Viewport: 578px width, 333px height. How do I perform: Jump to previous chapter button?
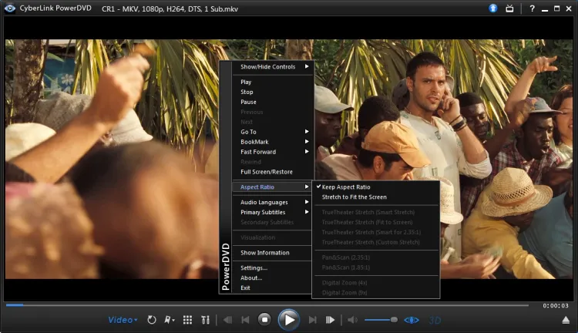[x=245, y=320]
